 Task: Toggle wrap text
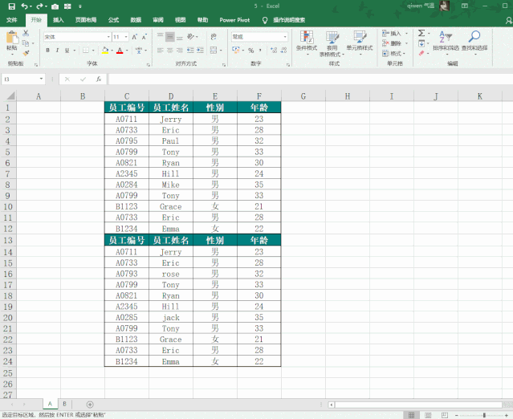coord(214,37)
